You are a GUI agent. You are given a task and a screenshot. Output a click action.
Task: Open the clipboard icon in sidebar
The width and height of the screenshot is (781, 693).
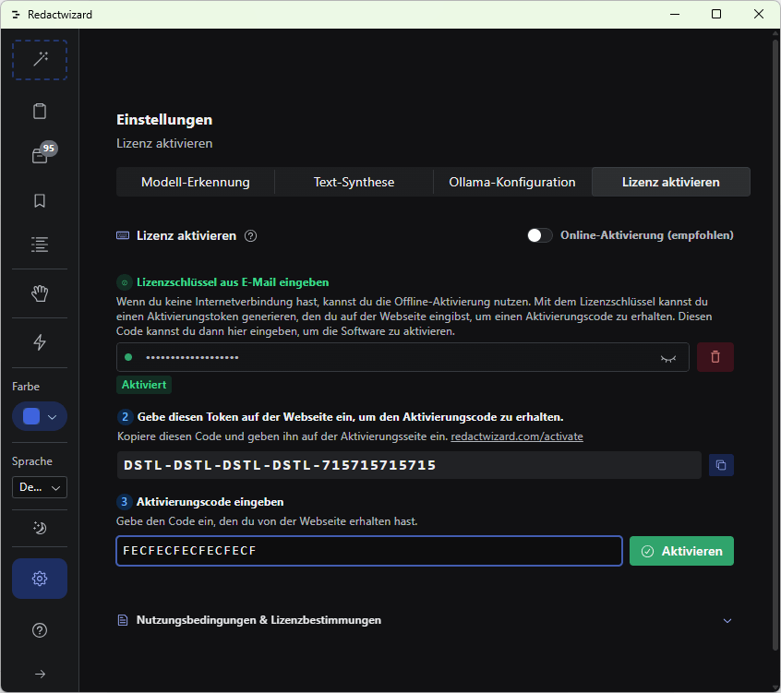click(x=40, y=111)
